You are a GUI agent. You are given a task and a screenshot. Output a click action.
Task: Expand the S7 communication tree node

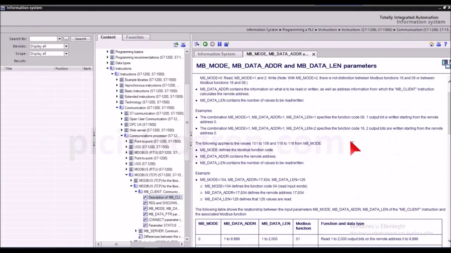pos(122,113)
